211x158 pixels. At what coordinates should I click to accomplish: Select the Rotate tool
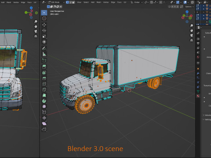pos(44,30)
